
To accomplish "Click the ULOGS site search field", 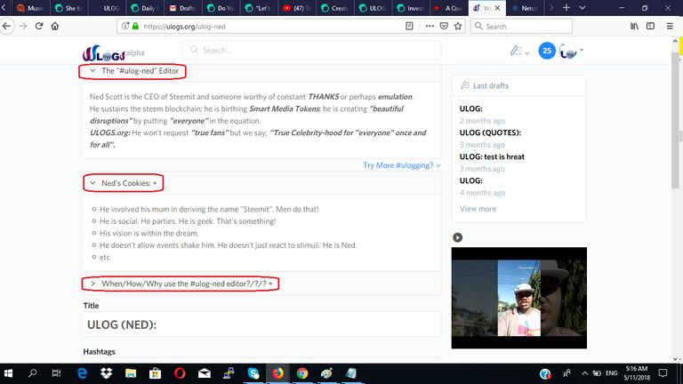I will pyautogui.click(x=311, y=50).
